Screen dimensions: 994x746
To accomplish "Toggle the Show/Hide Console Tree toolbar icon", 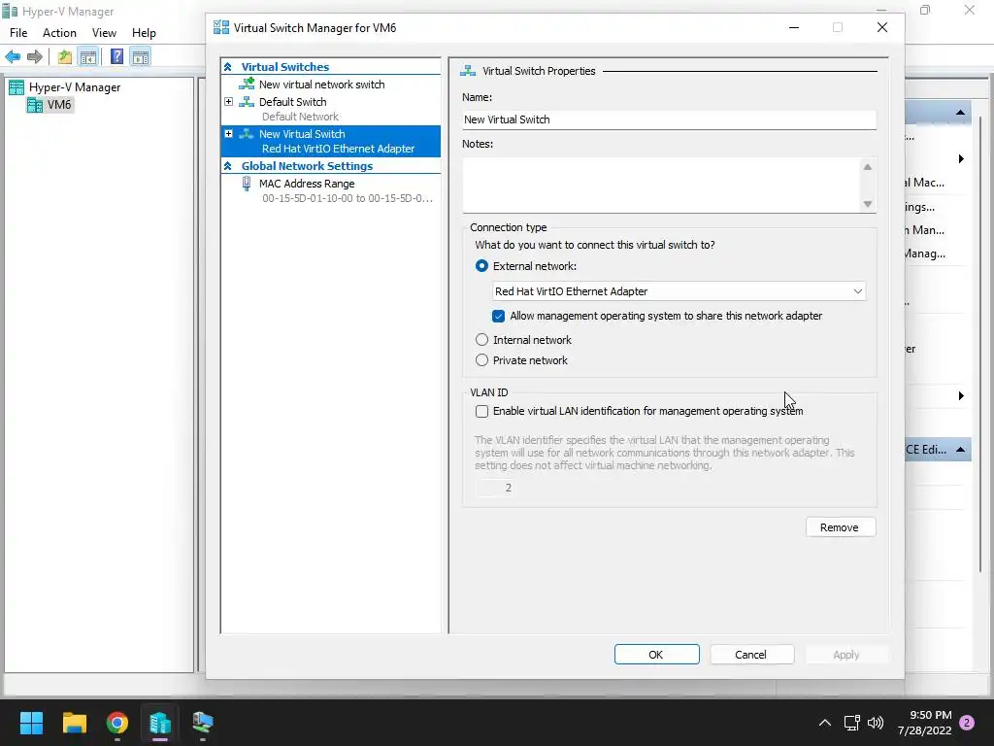I will point(88,57).
